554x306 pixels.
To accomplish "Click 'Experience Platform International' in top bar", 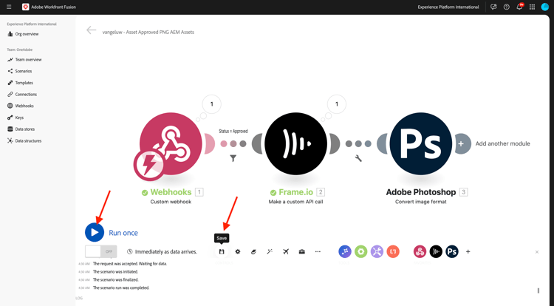I will pyautogui.click(x=448, y=7).
